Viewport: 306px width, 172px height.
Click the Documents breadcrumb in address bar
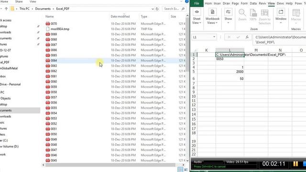tap(43, 9)
